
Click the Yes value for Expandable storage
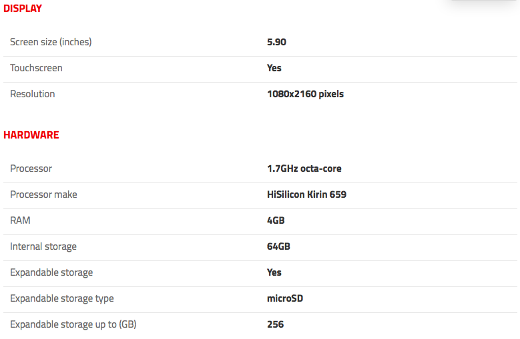[x=274, y=272]
